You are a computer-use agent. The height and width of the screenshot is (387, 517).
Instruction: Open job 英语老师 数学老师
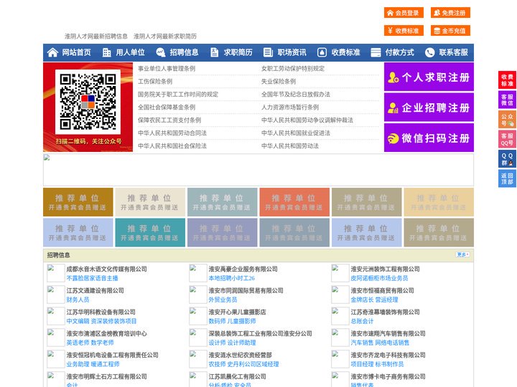tap(90, 343)
